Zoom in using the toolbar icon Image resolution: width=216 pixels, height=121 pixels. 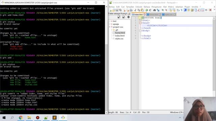(163, 10)
